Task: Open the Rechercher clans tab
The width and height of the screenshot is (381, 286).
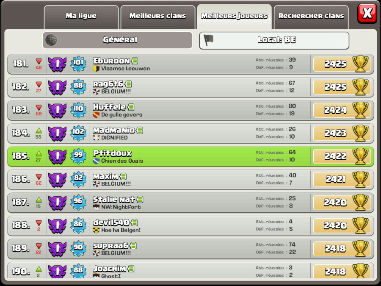Action: (x=311, y=17)
